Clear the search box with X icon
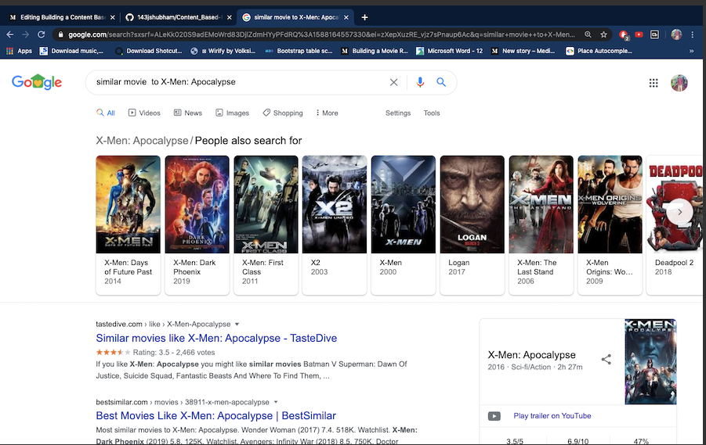The height and width of the screenshot is (445, 706). coord(393,82)
